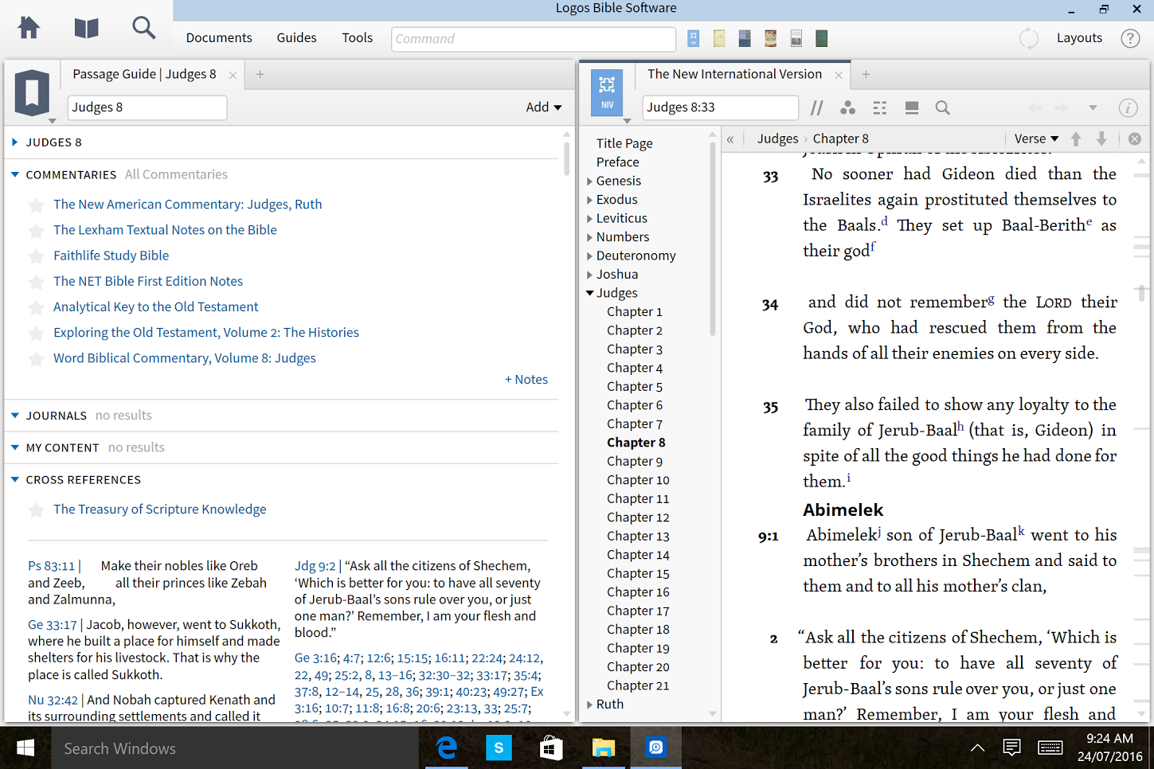Collapse the JOURNALS section

pyautogui.click(x=15, y=416)
